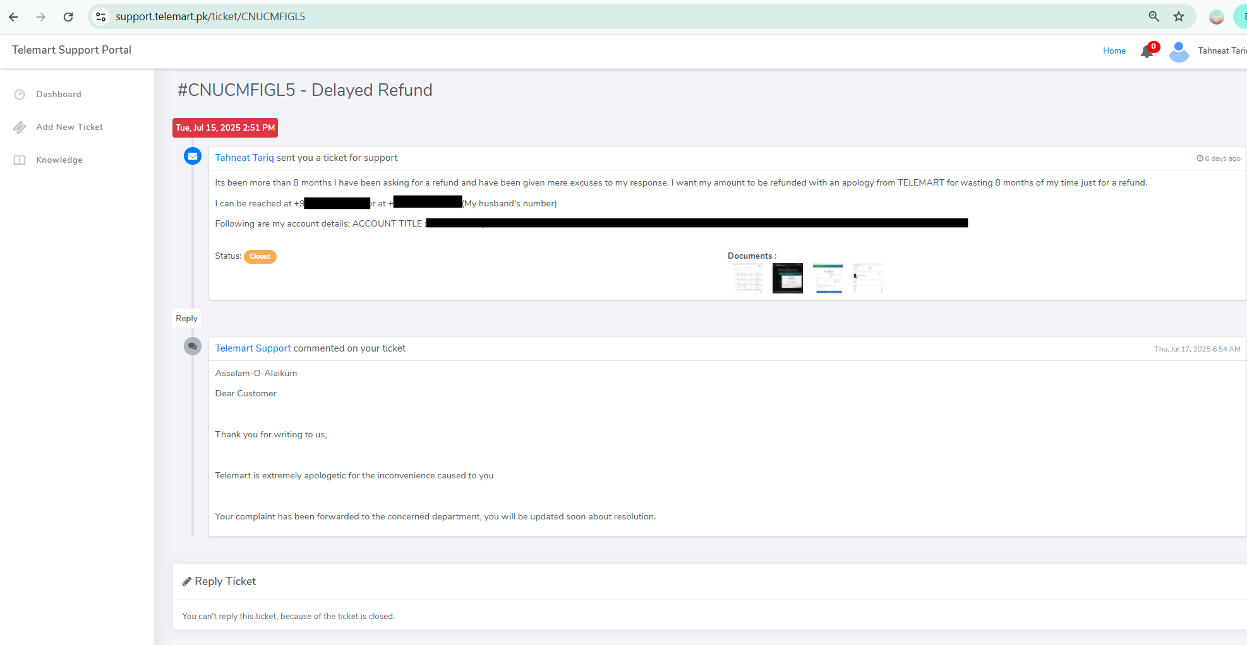The image size is (1247, 645).
Task: Open the zoom magnifier icon in address bar
Action: (x=1154, y=16)
